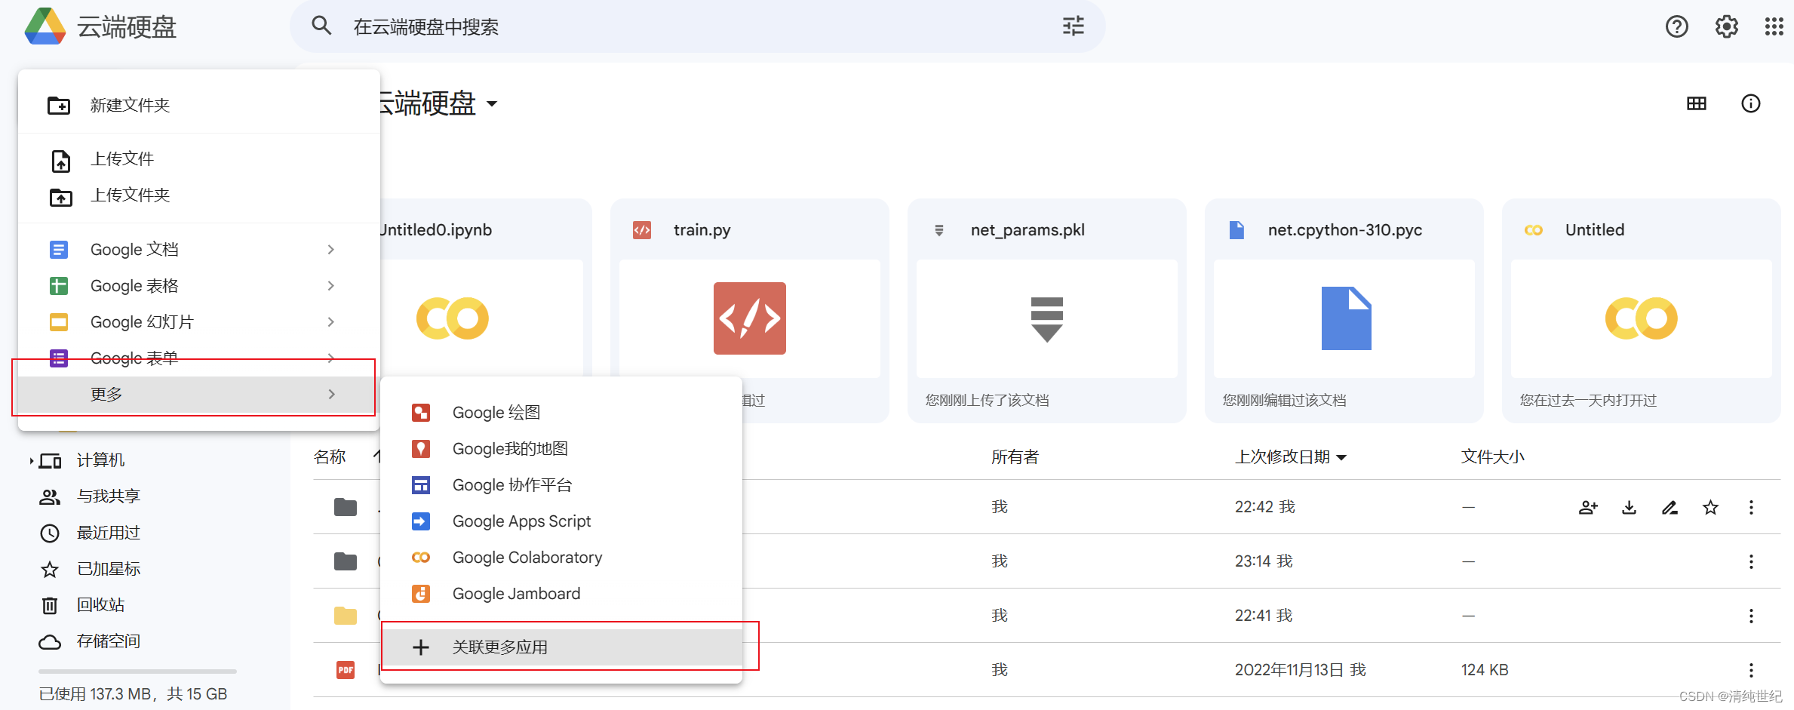
Task: Choose Google 协作平台 from submenu
Action: pos(561,485)
